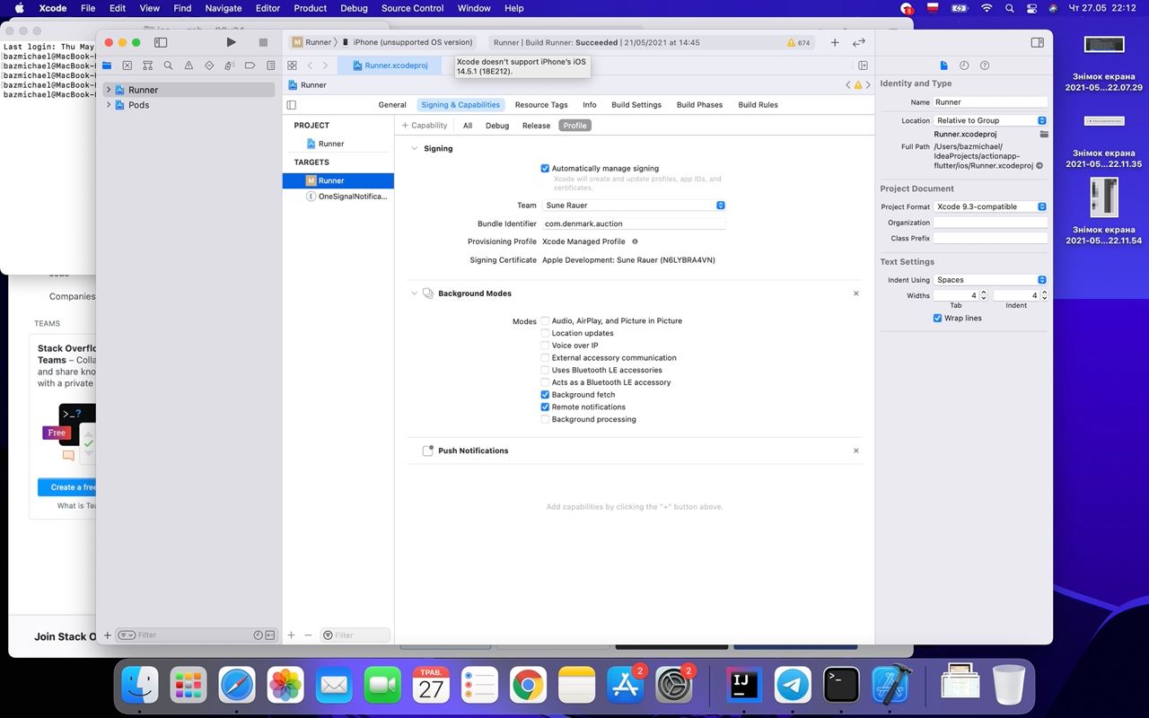
Task: Enable Uses Bluetooth LE accessories
Action: (x=545, y=370)
